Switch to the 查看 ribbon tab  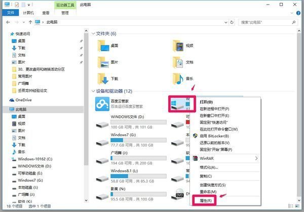(x=46, y=13)
